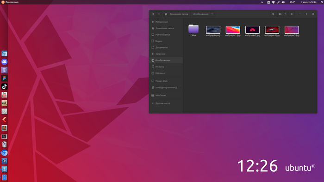Click the tray icon left of the shield
Screen dimensions: 324x182
coord(268,2)
